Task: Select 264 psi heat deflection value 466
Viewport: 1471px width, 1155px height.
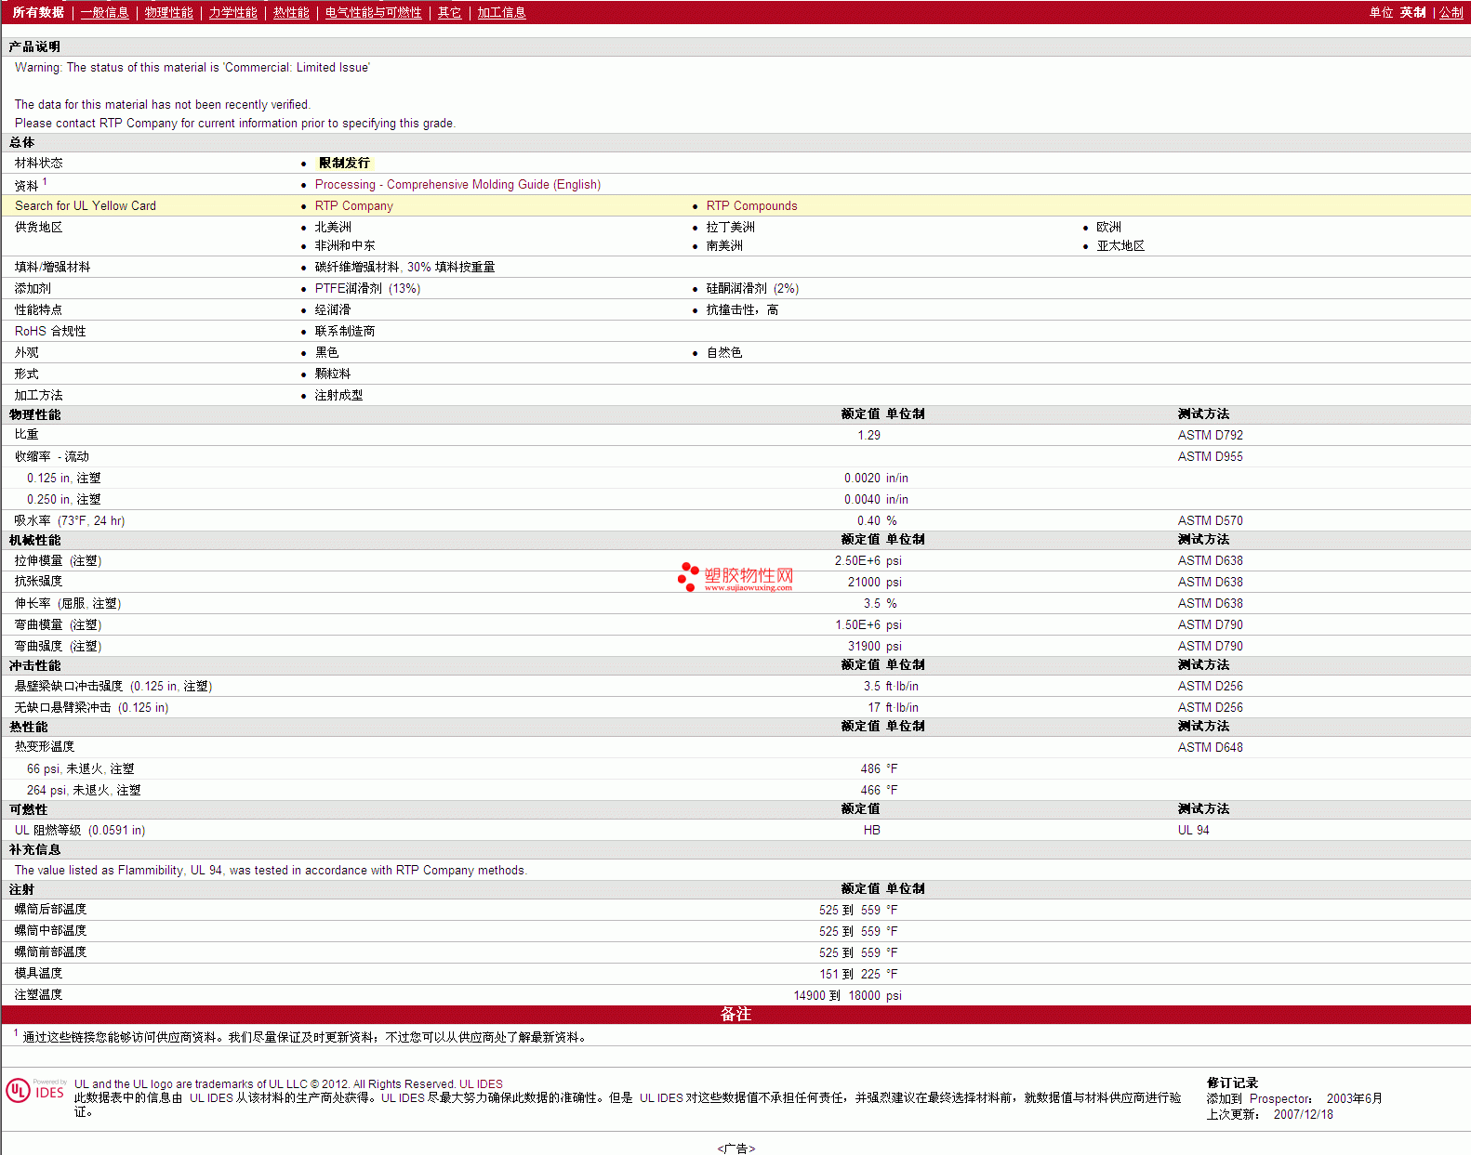Action: (x=870, y=790)
